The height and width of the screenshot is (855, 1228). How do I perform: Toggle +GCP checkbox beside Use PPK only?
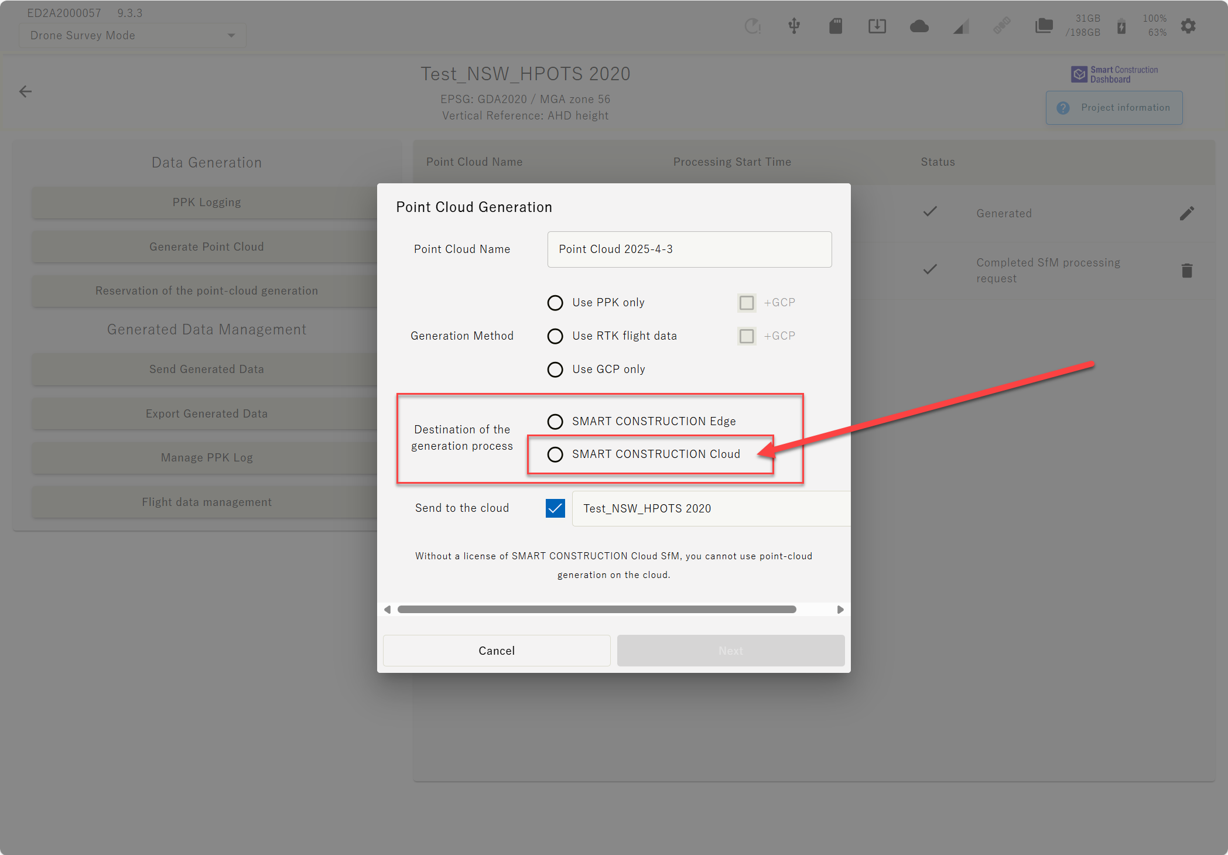coord(747,303)
